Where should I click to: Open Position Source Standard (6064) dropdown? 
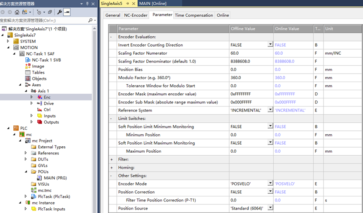point(270,207)
